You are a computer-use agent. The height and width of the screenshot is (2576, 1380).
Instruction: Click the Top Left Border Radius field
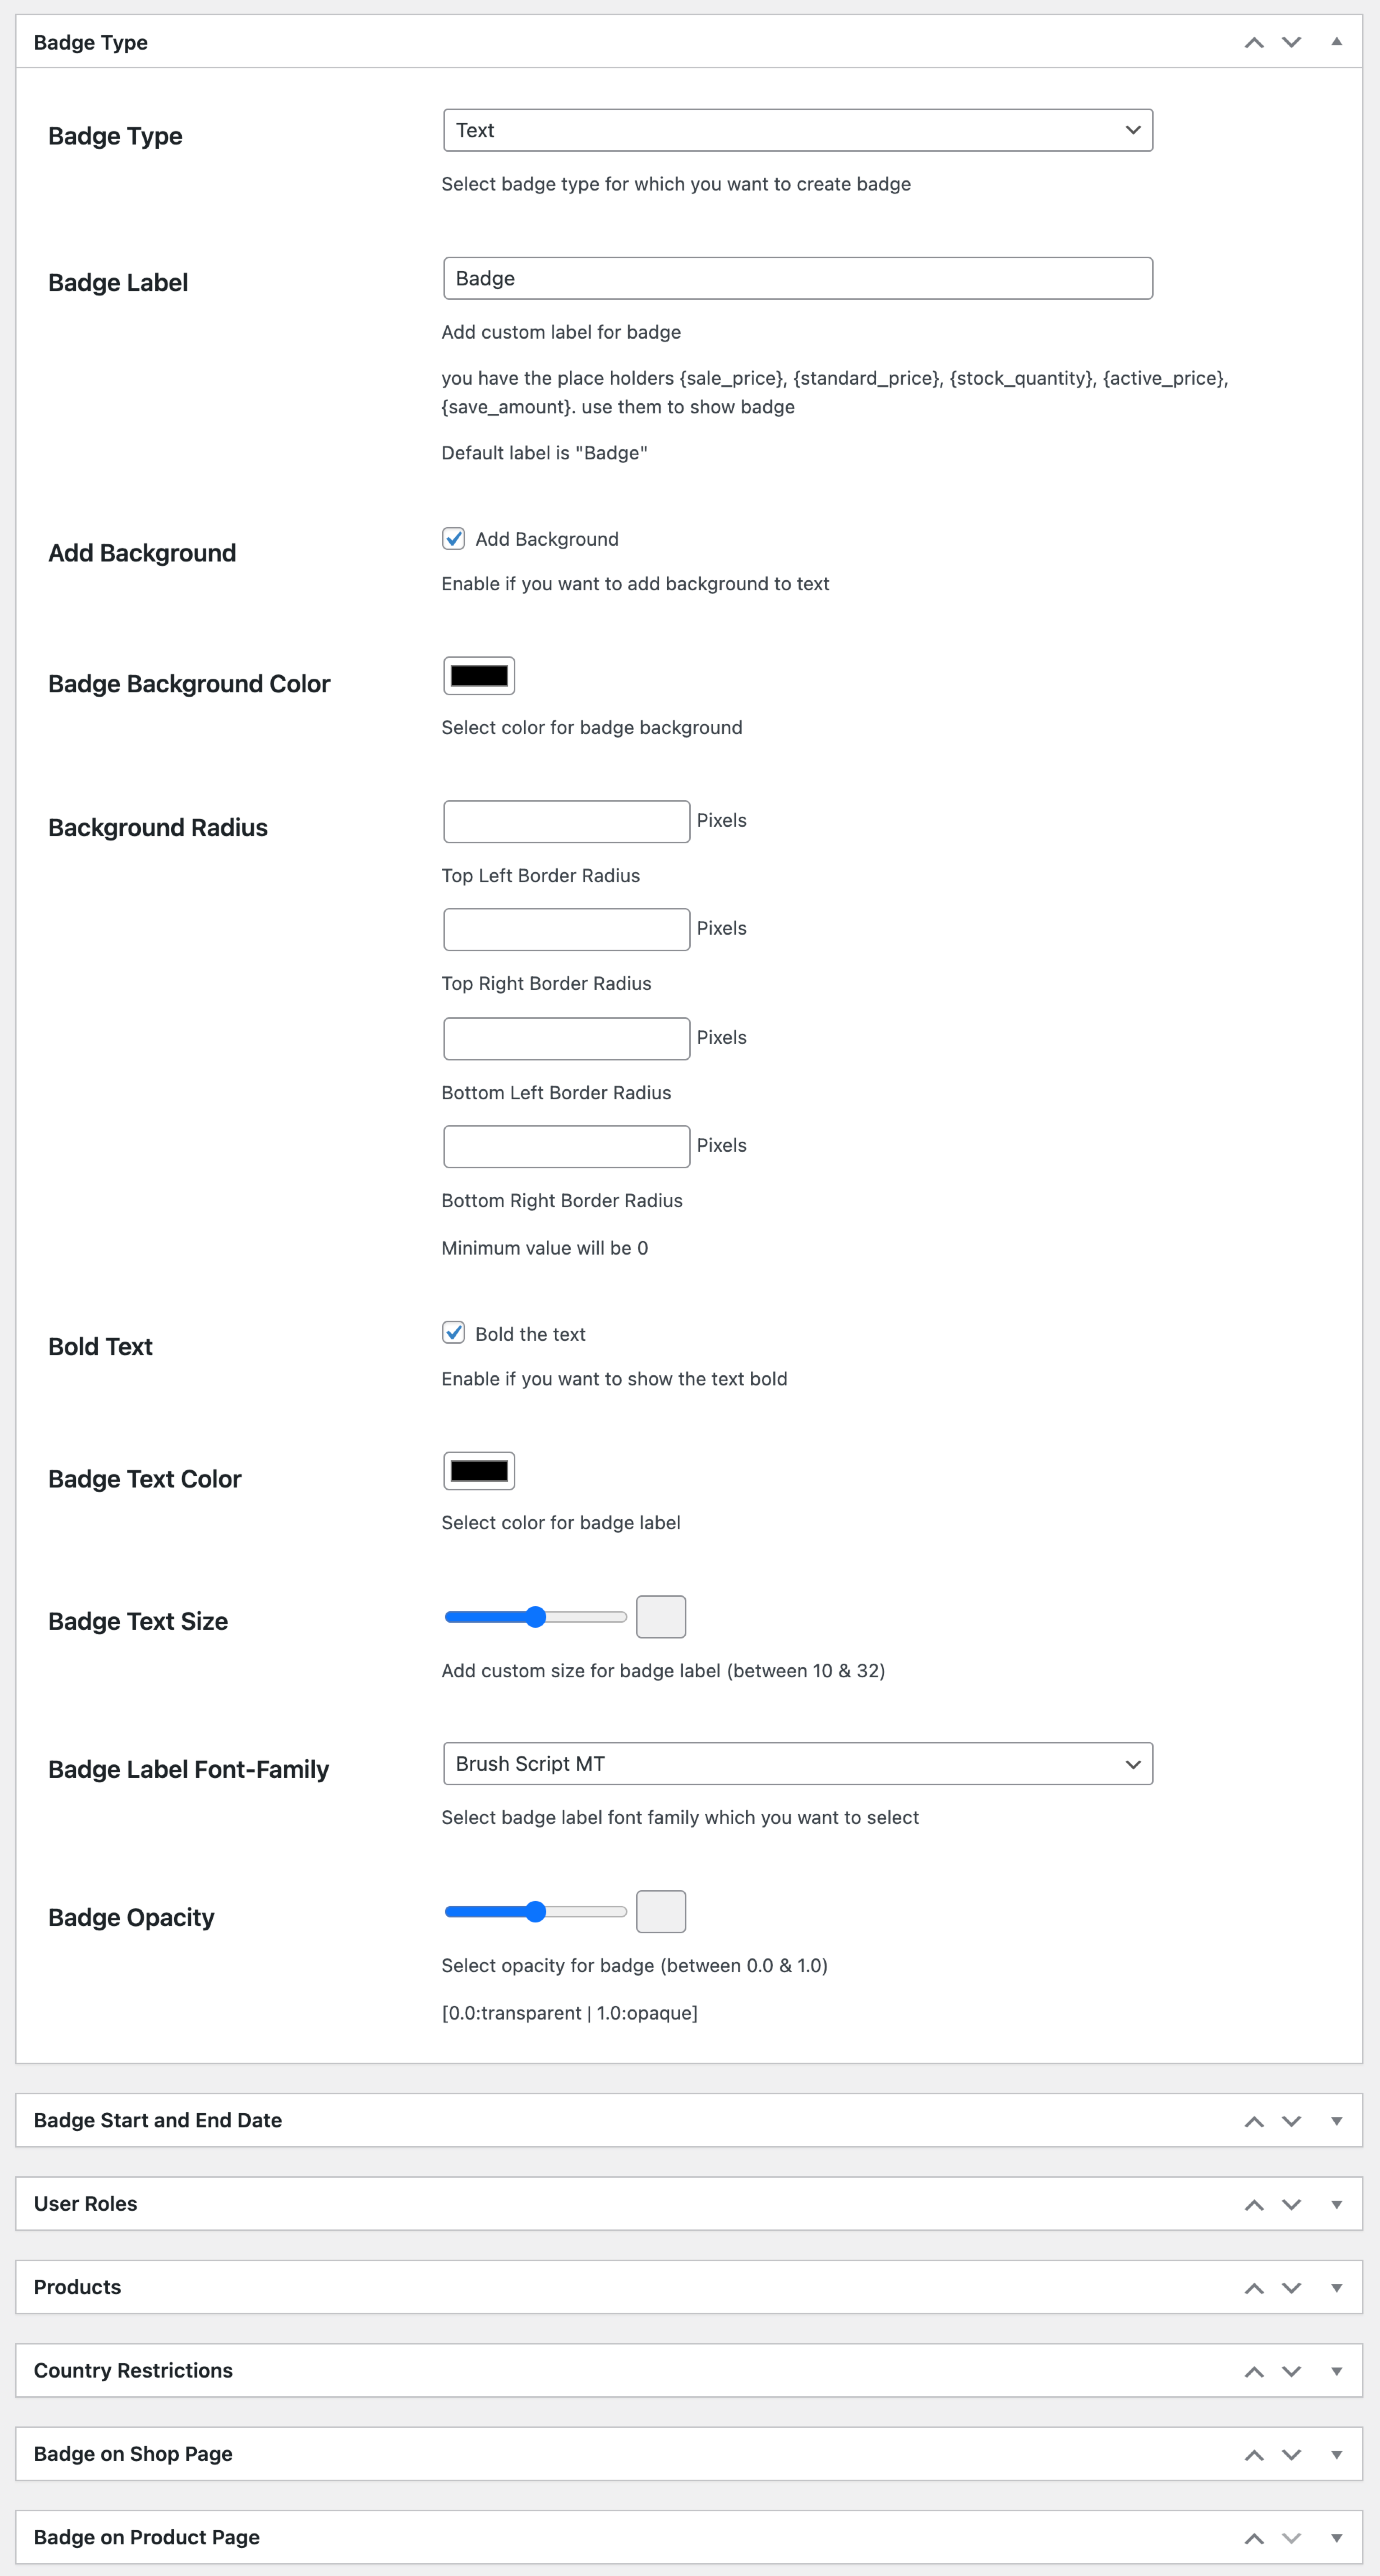click(x=565, y=821)
